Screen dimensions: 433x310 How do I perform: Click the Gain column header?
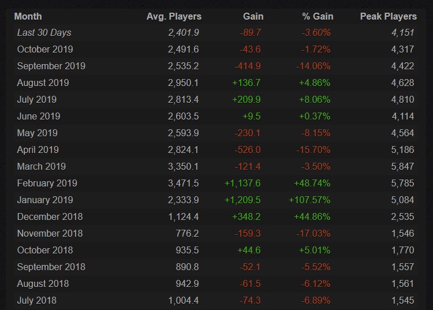click(250, 16)
